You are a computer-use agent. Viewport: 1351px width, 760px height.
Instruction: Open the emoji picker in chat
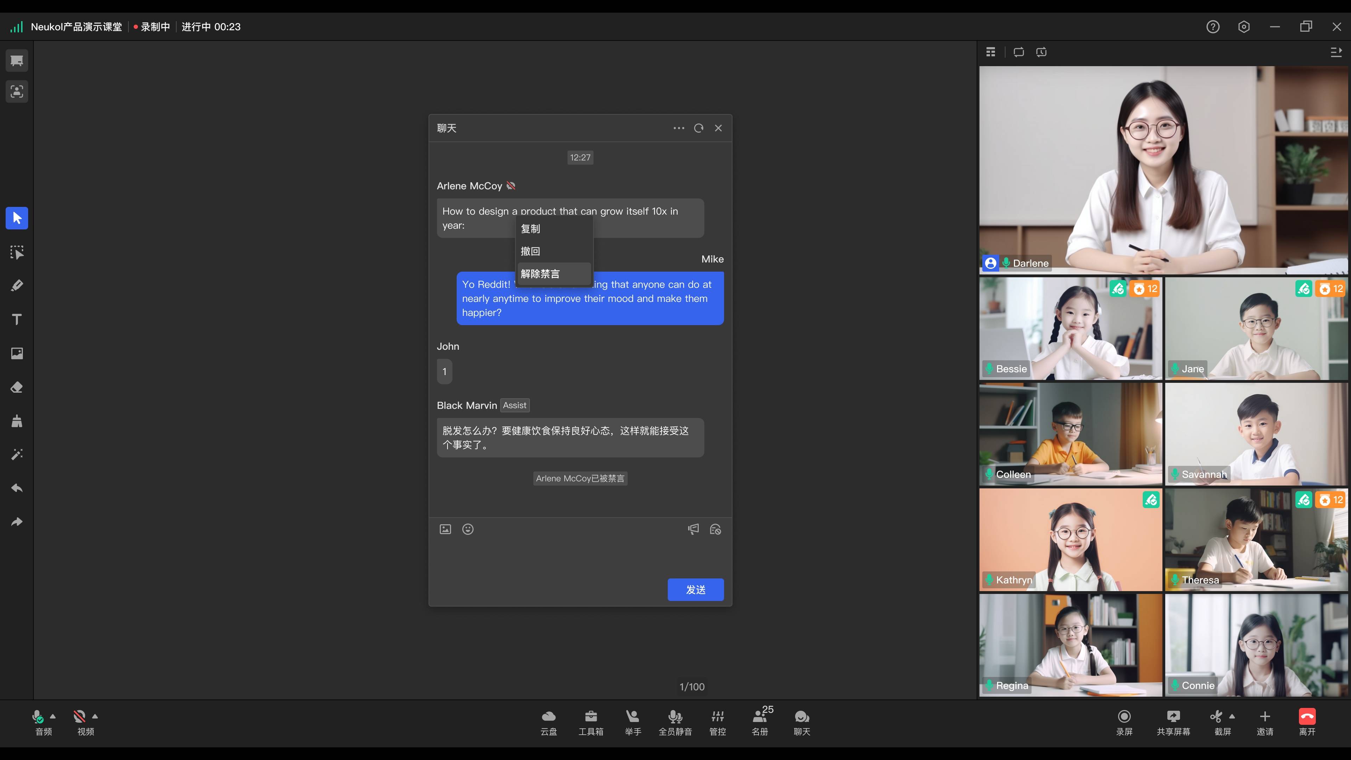point(468,529)
